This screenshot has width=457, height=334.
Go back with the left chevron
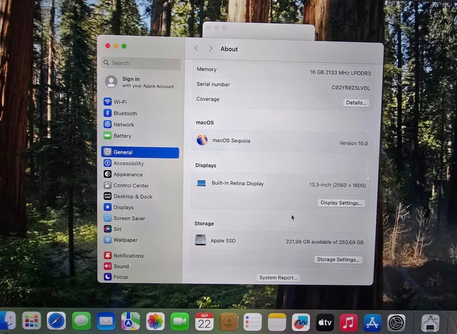pos(197,48)
